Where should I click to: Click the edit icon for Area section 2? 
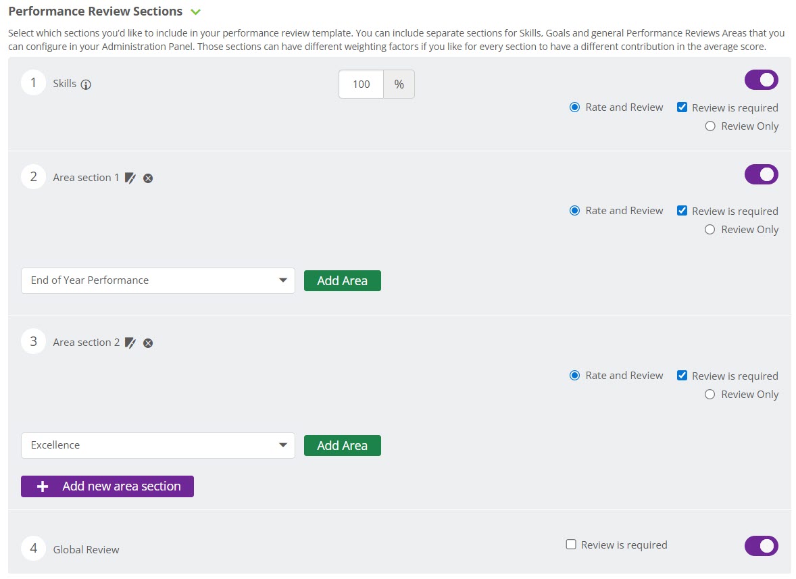coord(130,343)
